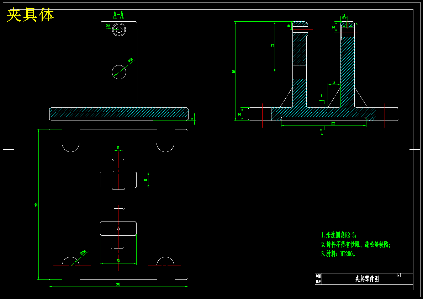
Task: Click the yellow title text 夹具体
Action: pyautogui.click(x=30, y=15)
